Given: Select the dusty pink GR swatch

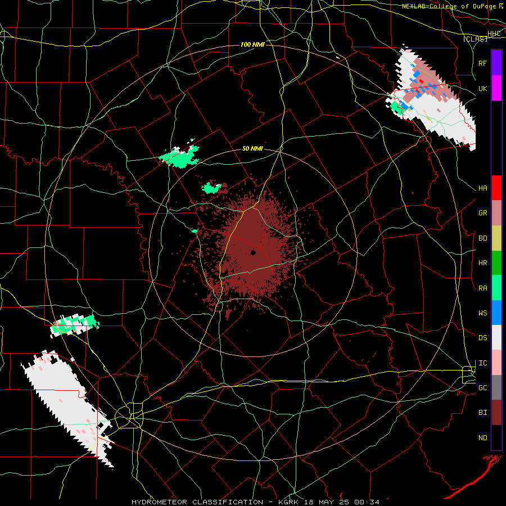Looking at the screenshot, I should 496,213.
